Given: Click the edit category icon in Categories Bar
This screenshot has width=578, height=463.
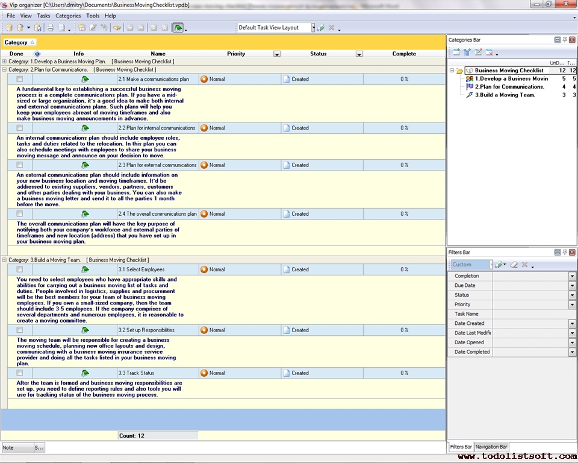Looking at the screenshot, I should [478, 52].
